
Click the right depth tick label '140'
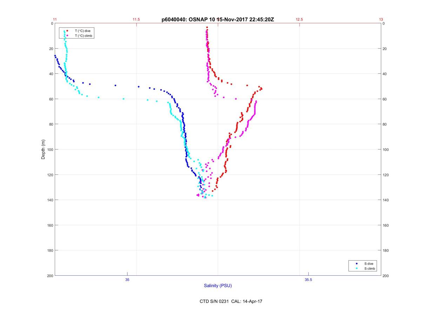386,200
